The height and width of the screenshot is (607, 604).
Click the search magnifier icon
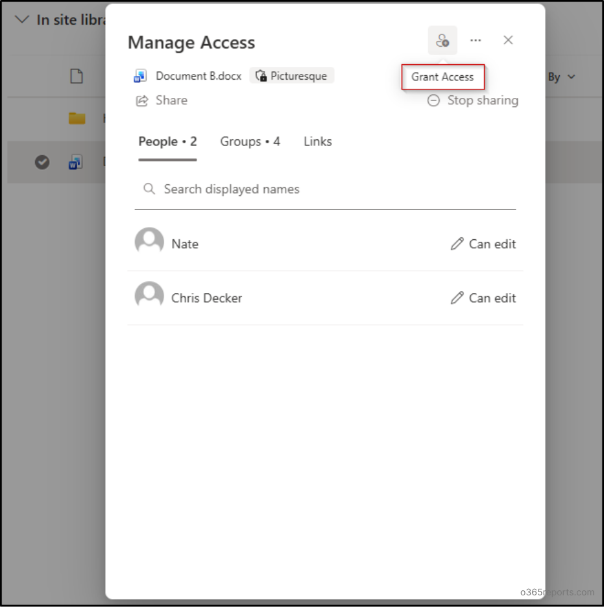tap(149, 189)
